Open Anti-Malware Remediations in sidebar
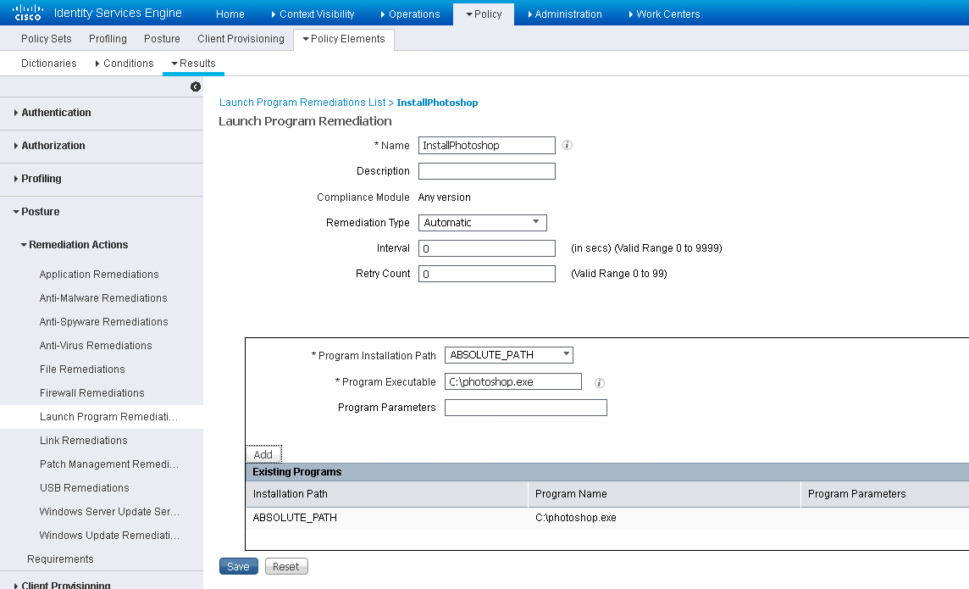This screenshot has width=969, height=589. 103,298
